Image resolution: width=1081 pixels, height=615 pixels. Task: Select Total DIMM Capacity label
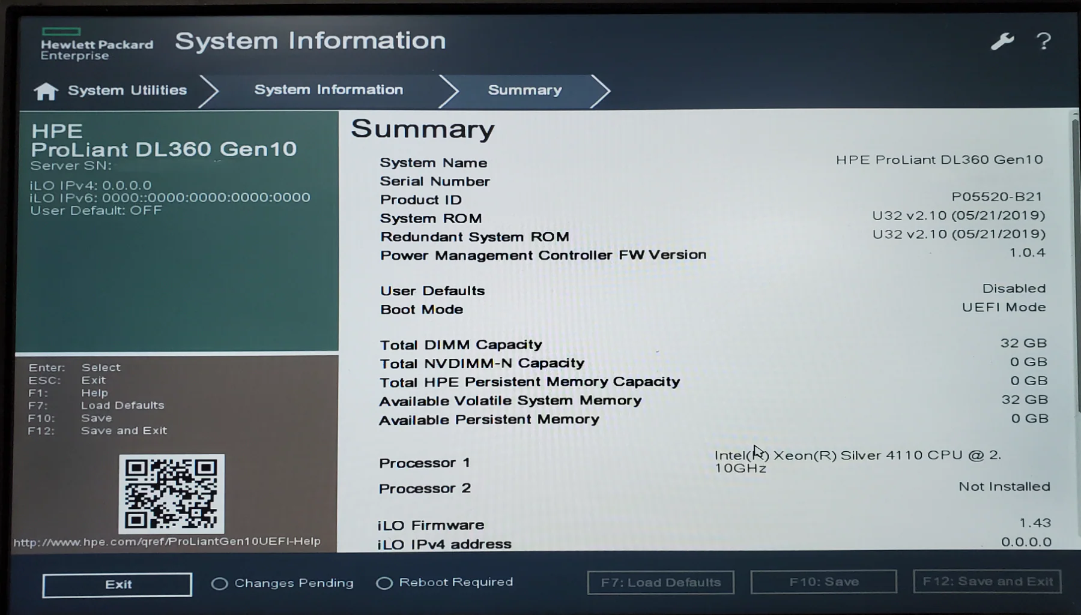pyautogui.click(x=461, y=345)
